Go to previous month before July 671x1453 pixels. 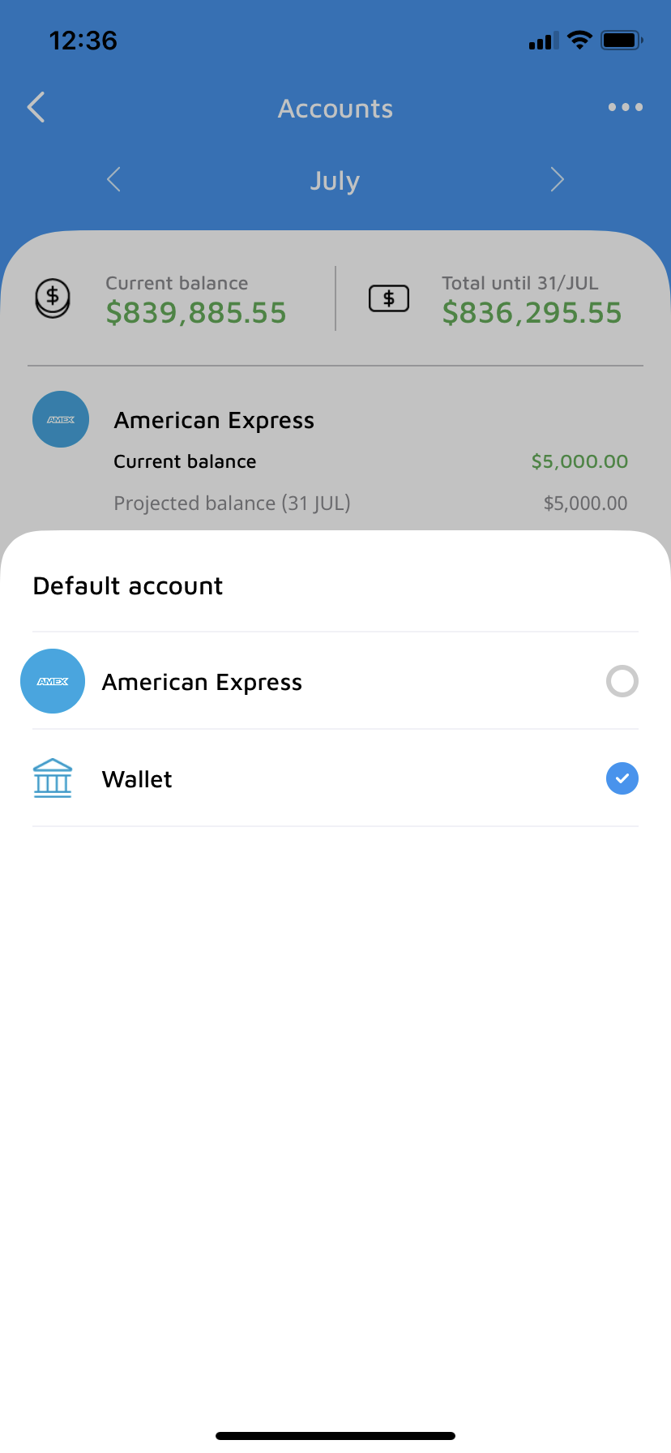coord(113,179)
